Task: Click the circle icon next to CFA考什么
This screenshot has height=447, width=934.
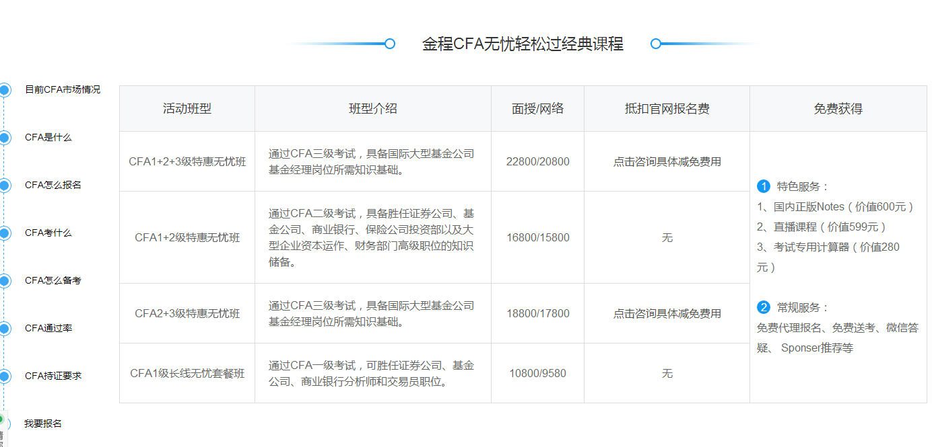Action: coord(5,233)
